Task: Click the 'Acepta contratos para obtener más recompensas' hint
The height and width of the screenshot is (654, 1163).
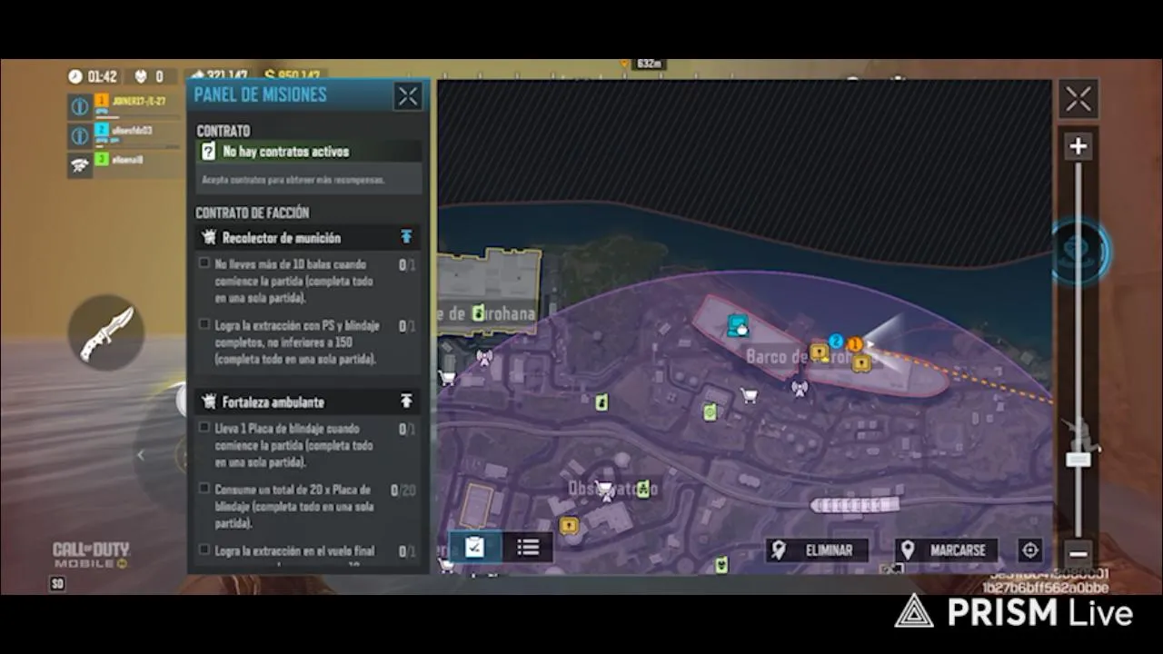Action: [293, 180]
